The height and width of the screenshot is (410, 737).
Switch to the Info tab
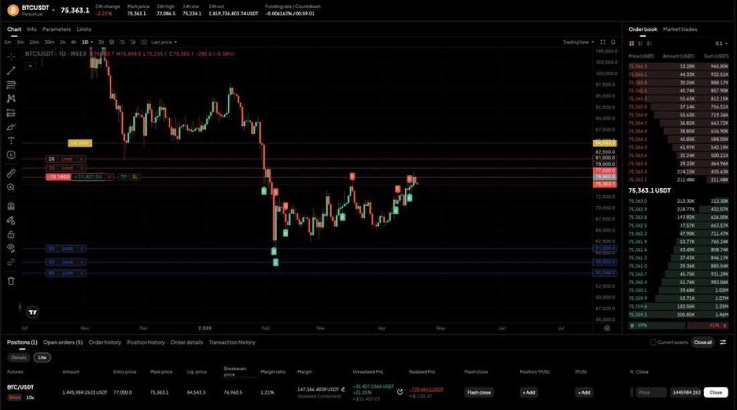pos(31,29)
